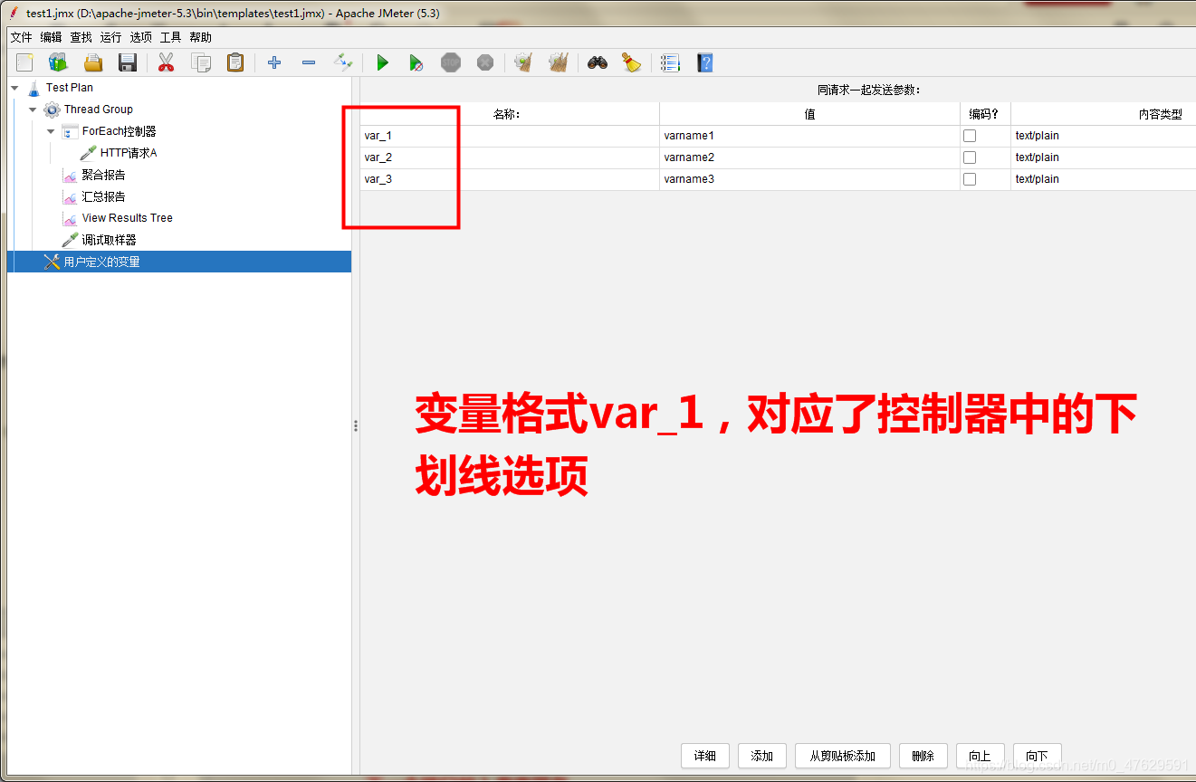Click the Toggle enable/disable icon

tap(343, 62)
